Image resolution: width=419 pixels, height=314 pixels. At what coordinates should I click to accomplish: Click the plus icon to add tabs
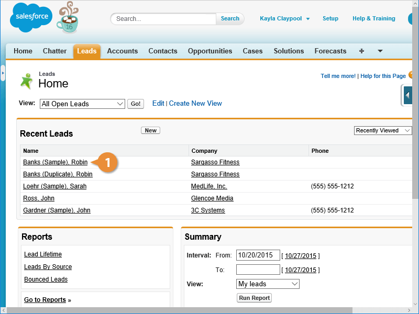pyautogui.click(x=361, y=51)
